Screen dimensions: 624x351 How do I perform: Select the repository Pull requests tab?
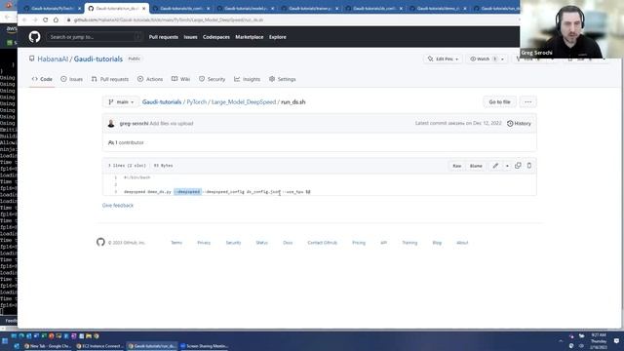110,79
